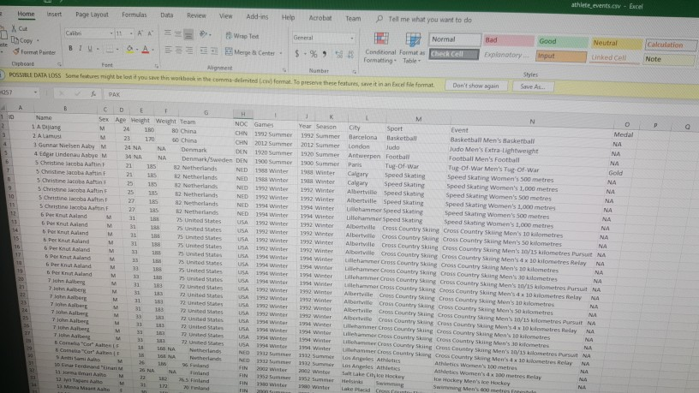Click the Bottom Align icon
This screenshot has height=393, width=699.
(x=188, y=34)
